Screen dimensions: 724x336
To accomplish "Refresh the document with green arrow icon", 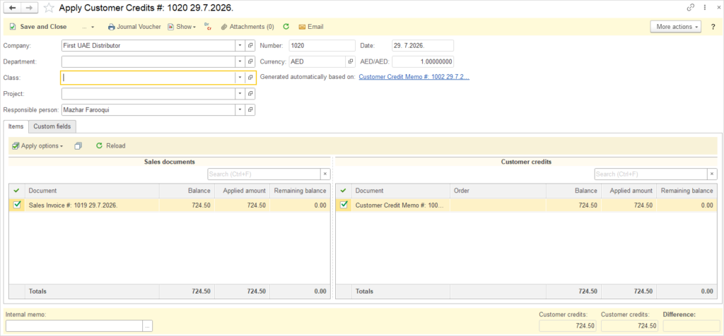I will (x=286, y=27).
